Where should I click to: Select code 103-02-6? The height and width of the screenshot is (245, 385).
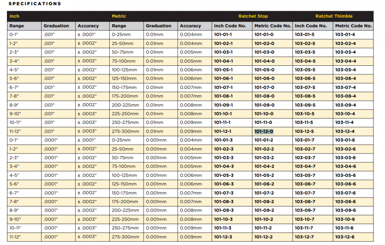click(345, 149)
